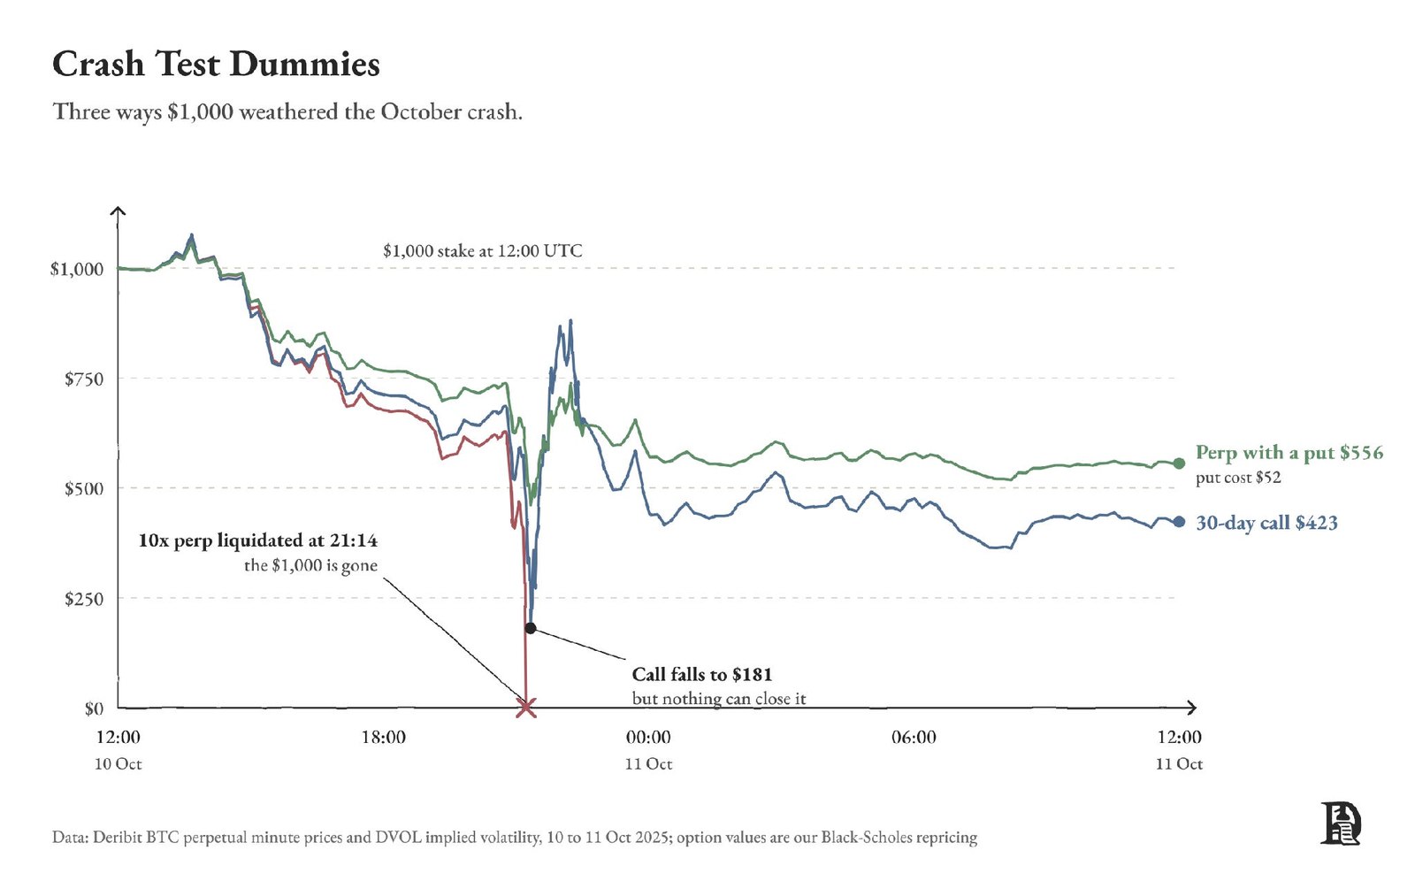Click the $250 y-axis label
Image resolution: width=1415 pixels, height=873 pixels.
(84, 599)
